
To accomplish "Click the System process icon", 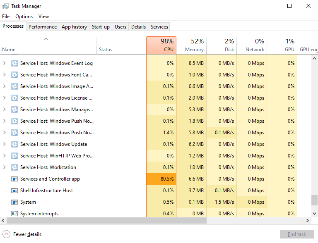I will (14, 202).
